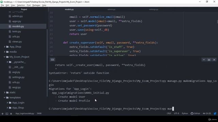
Task: Click the terminal keyboard input icon
Action: coord(52,60)
